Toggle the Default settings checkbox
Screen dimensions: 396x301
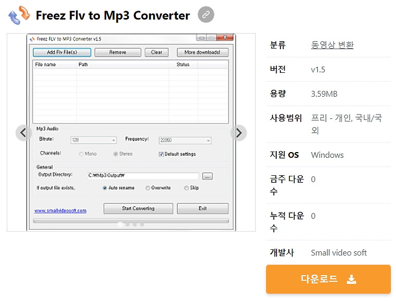pos(161,154)
